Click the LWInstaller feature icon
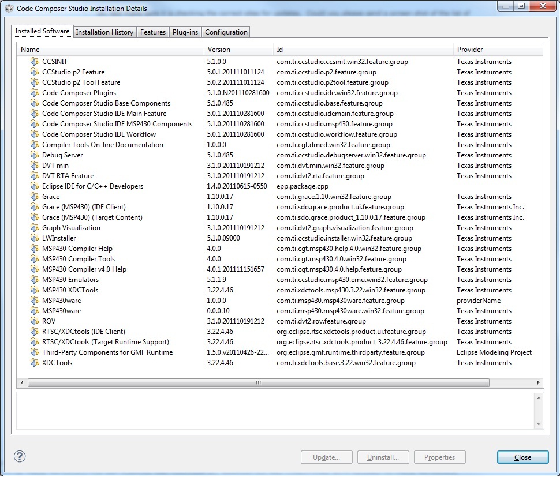 (x=34, y=238)
